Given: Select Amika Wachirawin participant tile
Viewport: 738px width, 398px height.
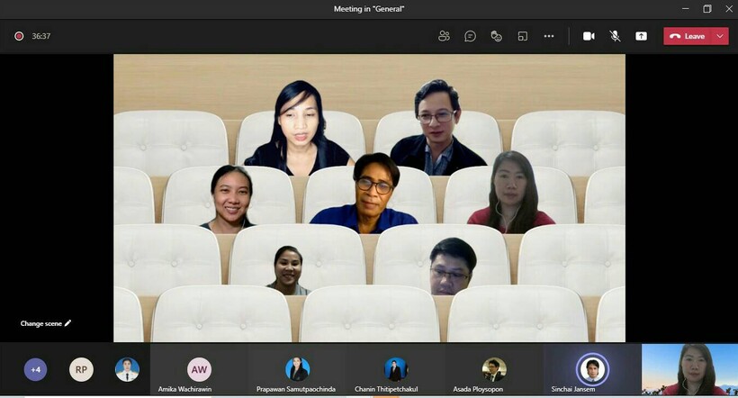Looking at the screenshot, I should point(199,369).
